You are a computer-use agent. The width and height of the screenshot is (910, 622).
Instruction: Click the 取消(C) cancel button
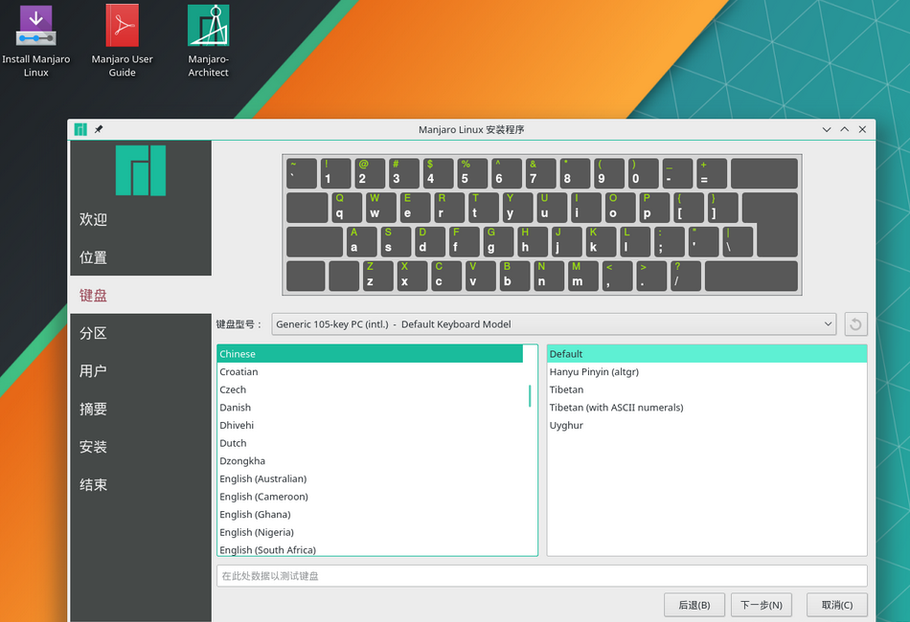(837, 605)
